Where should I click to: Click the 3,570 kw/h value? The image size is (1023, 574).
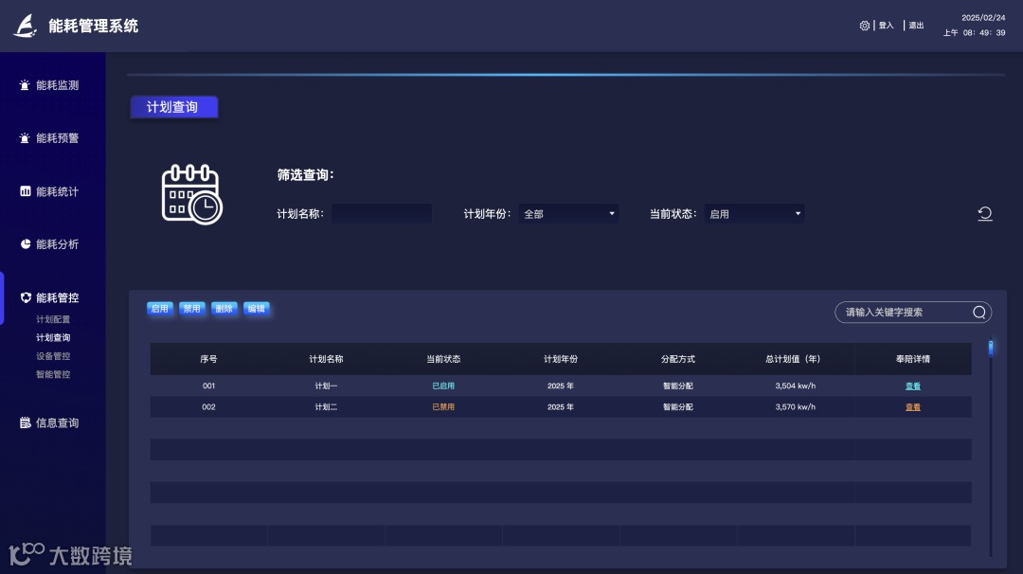click(796, 407)
